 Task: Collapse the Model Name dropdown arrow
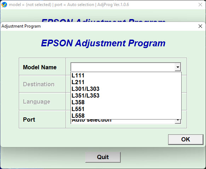coord(178,67)
